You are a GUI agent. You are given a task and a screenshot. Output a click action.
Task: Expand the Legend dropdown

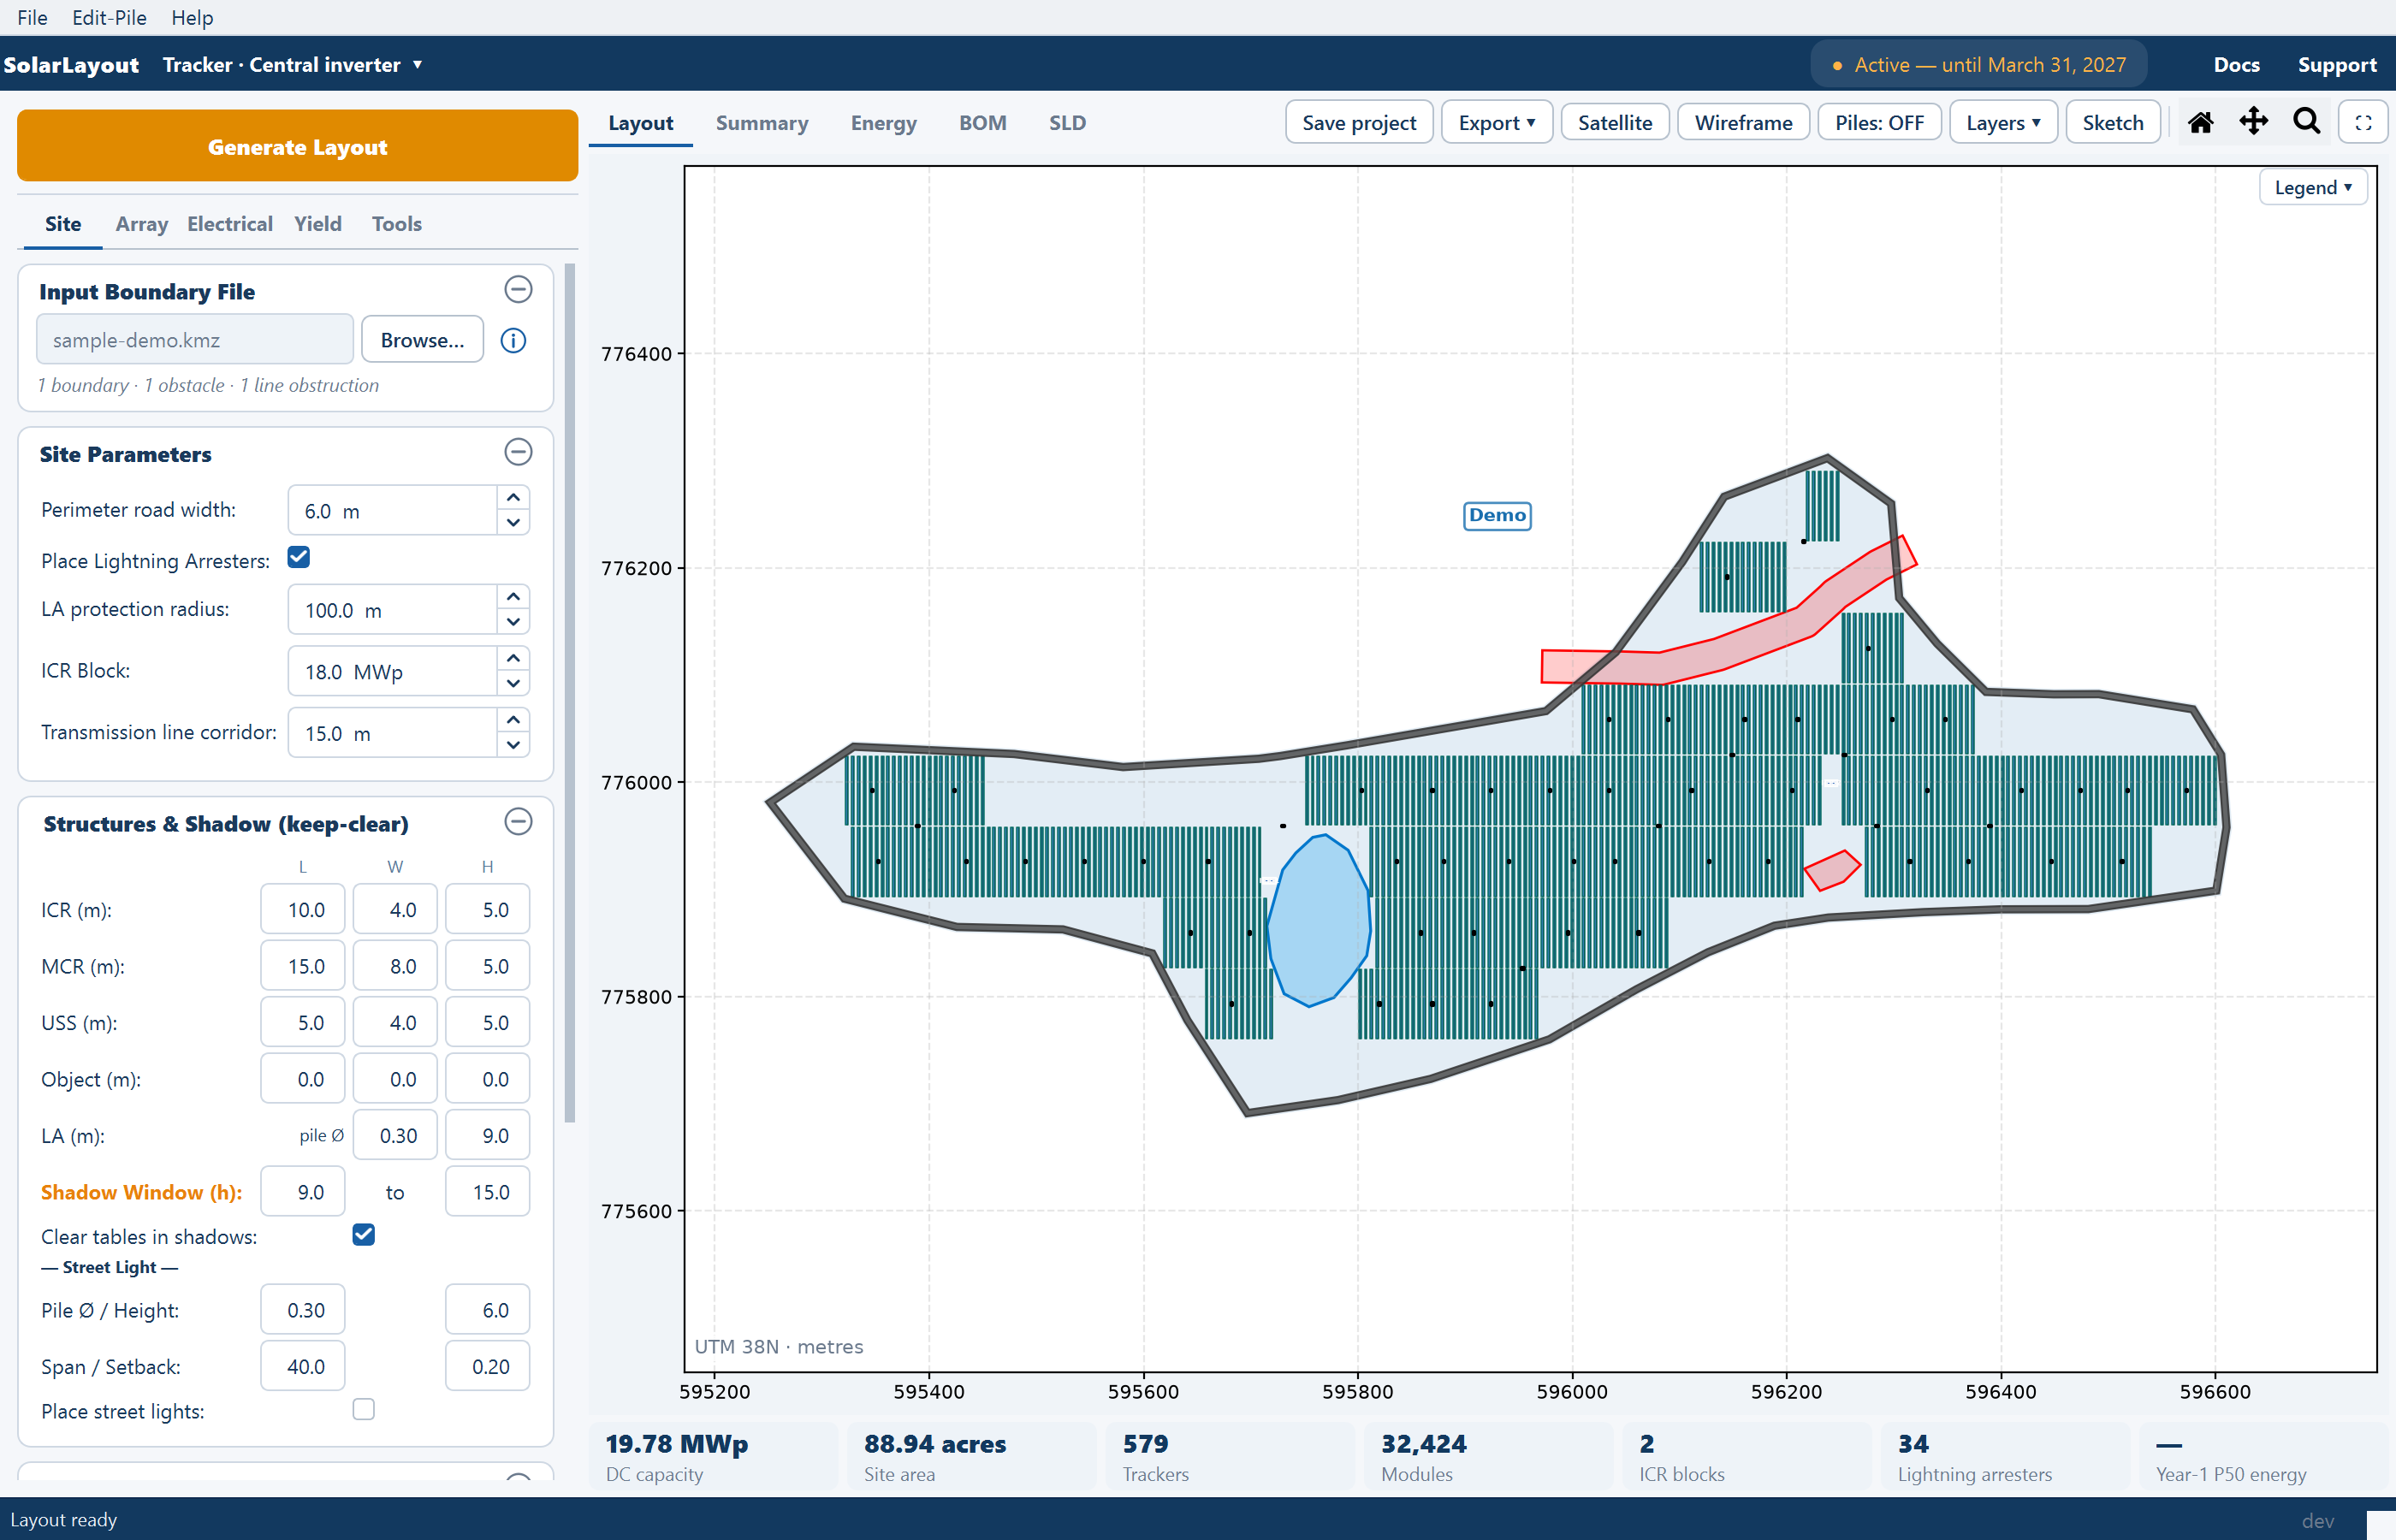pyautogui.click(x=2313, y=187)
